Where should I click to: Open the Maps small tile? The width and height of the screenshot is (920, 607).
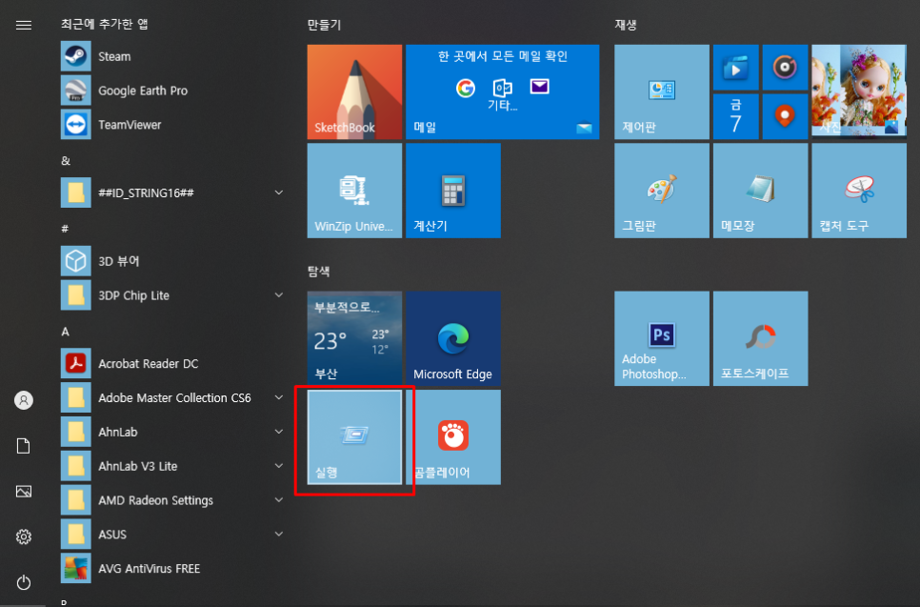click(785, 117)
